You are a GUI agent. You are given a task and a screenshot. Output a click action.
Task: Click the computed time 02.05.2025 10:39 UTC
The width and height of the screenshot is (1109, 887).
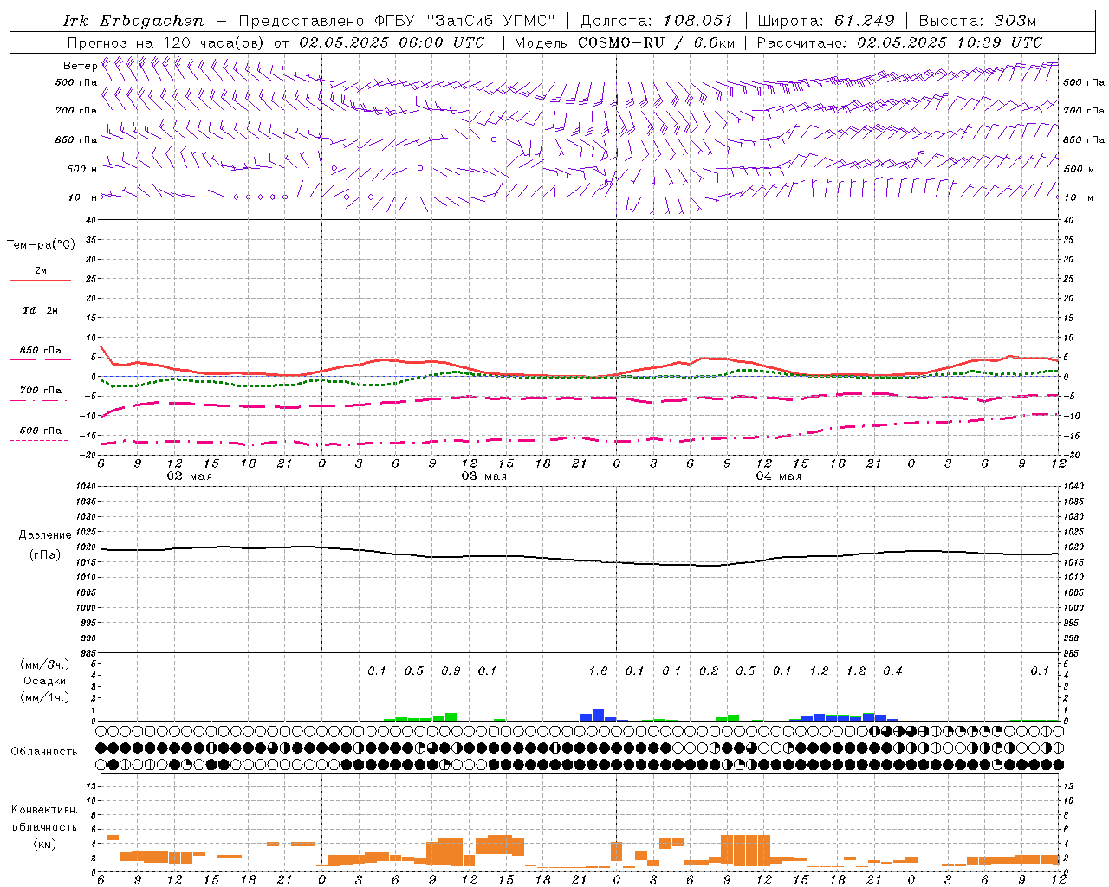[950, 42]
